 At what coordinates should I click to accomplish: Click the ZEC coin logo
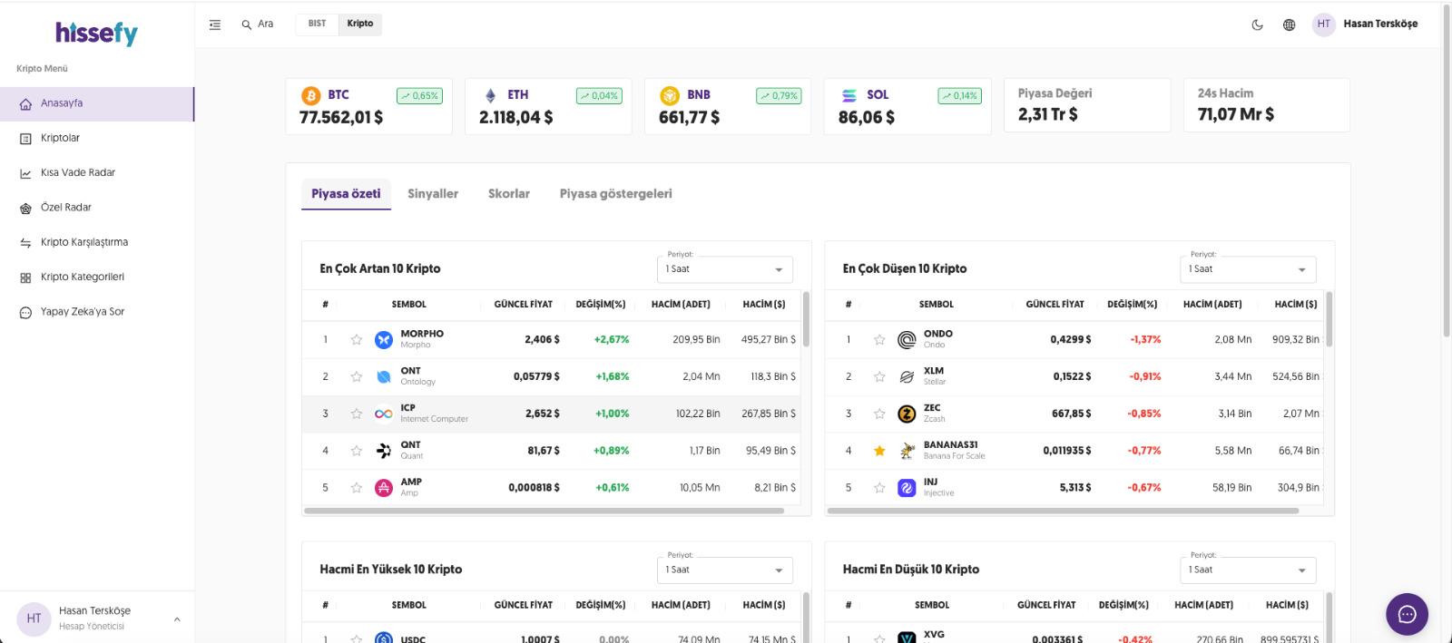coord(907,414)
